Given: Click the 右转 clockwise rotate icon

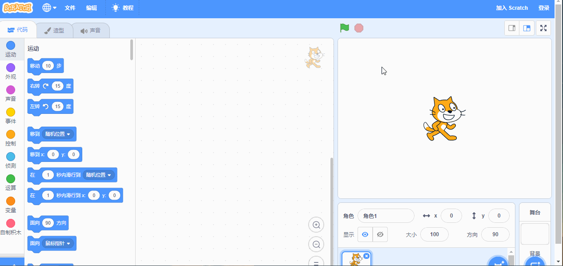Looking at the screenshot, I should (x=46, y=86).
